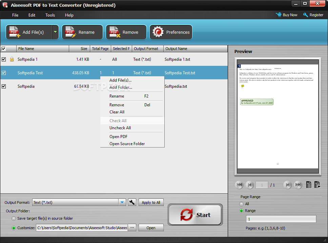Image resolution: width=328 pixels, height=243 pixels.
Task: Click the Add File(s) PDF icon
Action: pyautogui.click(x=14, y=32)
